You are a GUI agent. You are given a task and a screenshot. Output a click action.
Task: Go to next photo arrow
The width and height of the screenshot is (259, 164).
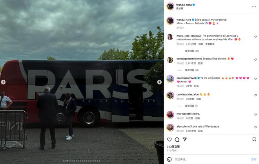click(159, 82)
